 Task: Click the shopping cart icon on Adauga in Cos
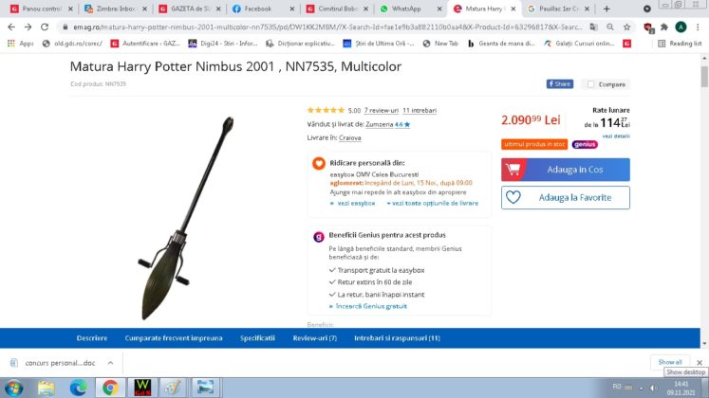click(x=513, y=170)
